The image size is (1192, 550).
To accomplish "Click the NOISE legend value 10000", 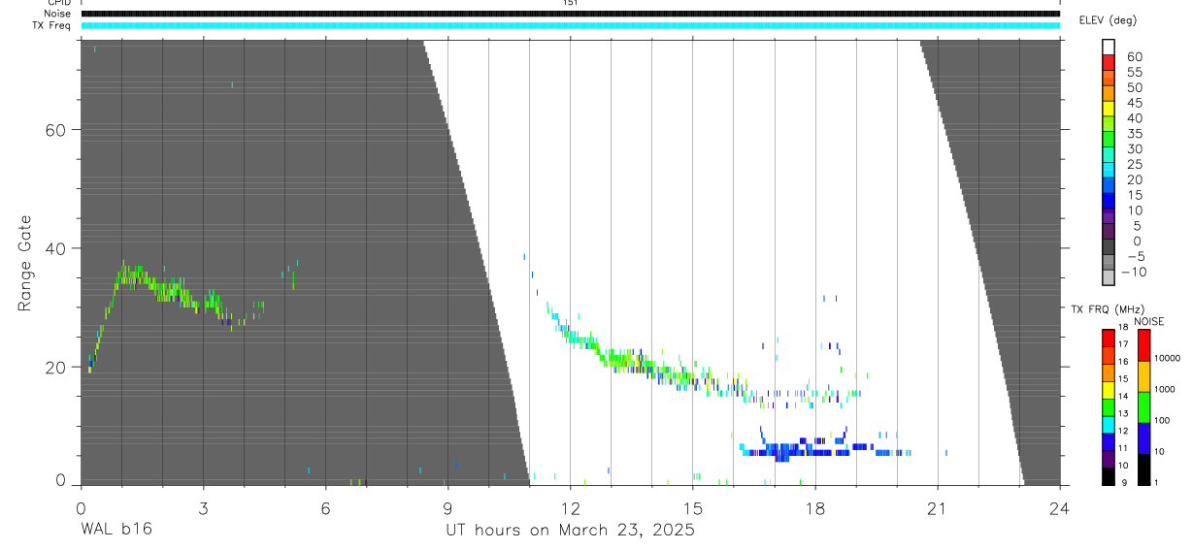I will [1168, 359].
